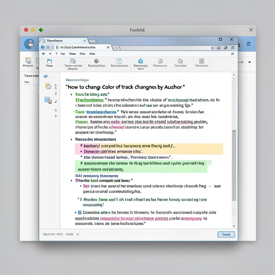Click the Toice toolbar icon
This screenshot has height=275, width=275.
click(x=49, y=63)
